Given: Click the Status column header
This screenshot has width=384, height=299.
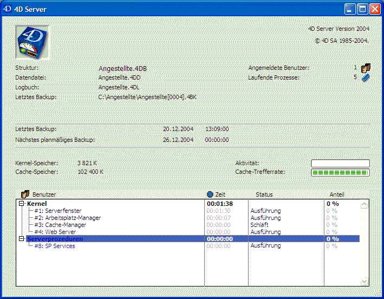Looking at the screenshot, I should click(x=264, y=194).
